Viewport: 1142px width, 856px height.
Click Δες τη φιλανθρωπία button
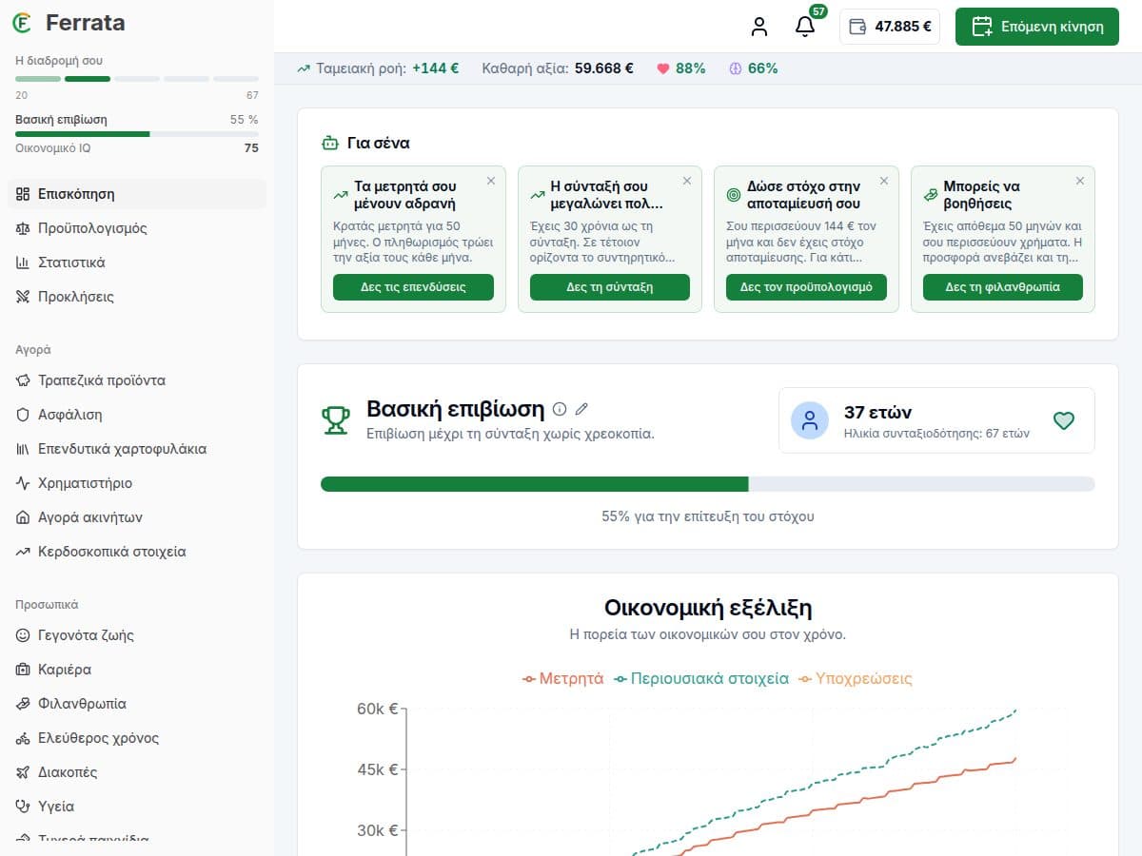[1003, 287]
